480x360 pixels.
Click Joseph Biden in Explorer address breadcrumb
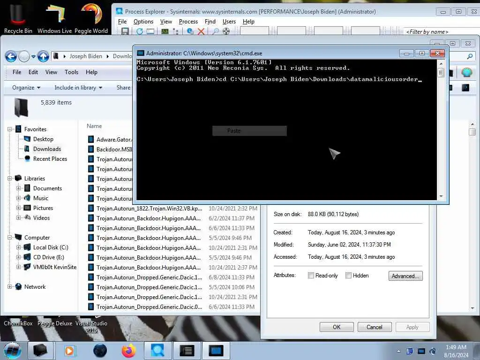pos(86,56)
